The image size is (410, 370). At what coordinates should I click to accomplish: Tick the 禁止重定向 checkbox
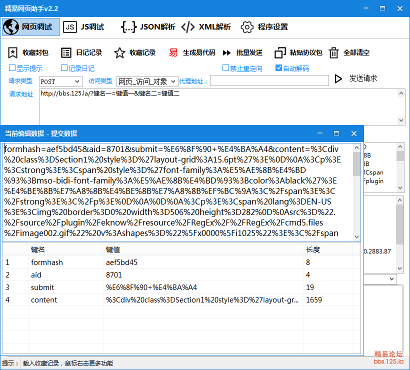pyautogui.click(x=226, y=68)
